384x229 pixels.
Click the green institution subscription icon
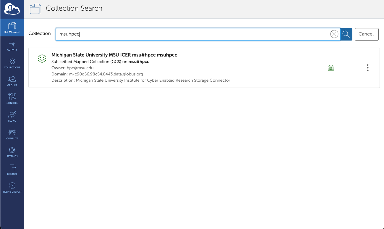[331, 68]
